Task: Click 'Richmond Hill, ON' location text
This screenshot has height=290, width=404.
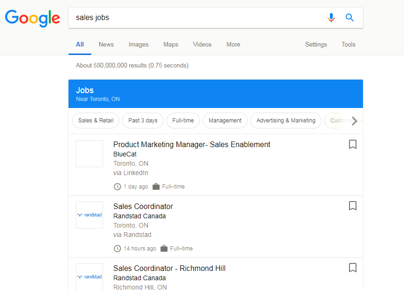Action: pyautogui.click(x=140, y=287)
